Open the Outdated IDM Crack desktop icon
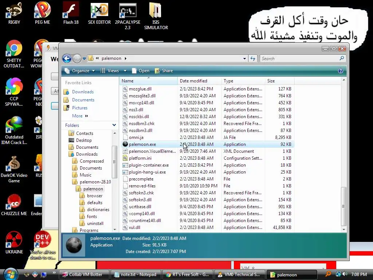Screen dimensions: 373x280 click(x=14, y=130)
